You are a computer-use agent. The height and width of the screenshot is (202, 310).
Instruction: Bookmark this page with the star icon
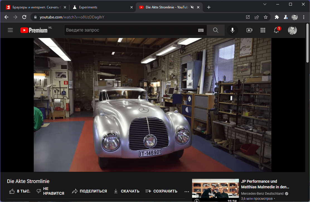tap(266, 17)
